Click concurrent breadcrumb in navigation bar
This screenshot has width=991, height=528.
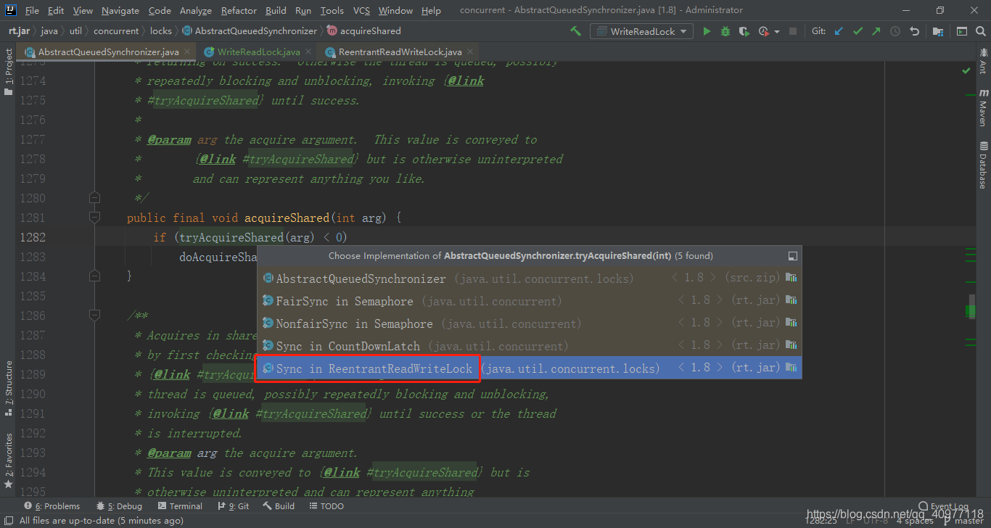[x=116, y=31]
